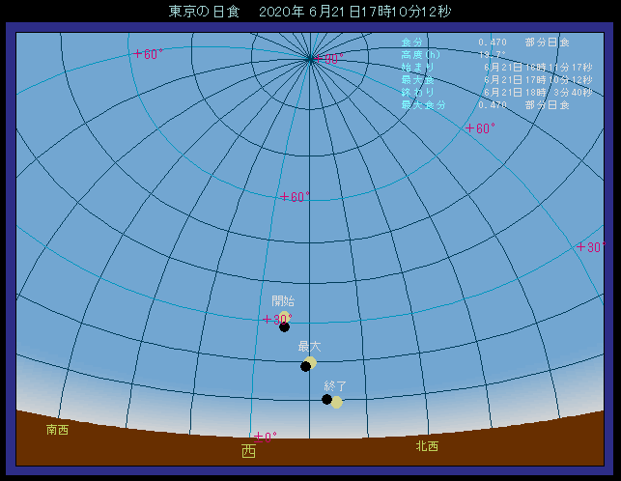This screenshot has height=481, width=621.
Task: Click the date and time in the title
Action: click(x=355, y=12)
